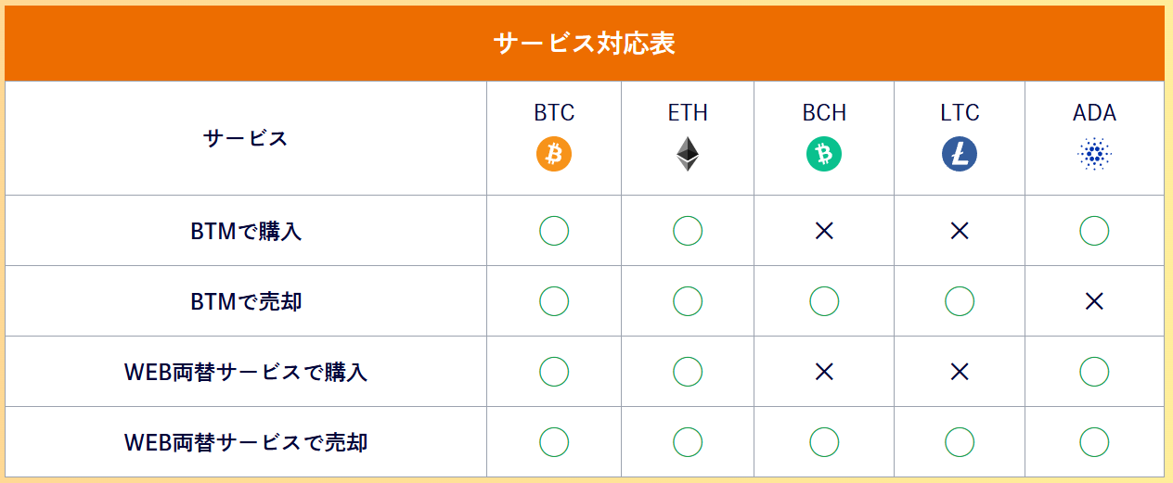Click the LTC column header text
The image size is (1173, 483).
960,113
